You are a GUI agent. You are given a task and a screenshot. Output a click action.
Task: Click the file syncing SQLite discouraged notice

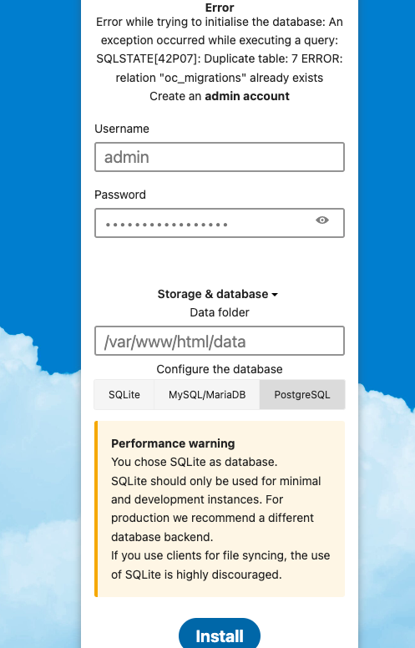(220, 565)
